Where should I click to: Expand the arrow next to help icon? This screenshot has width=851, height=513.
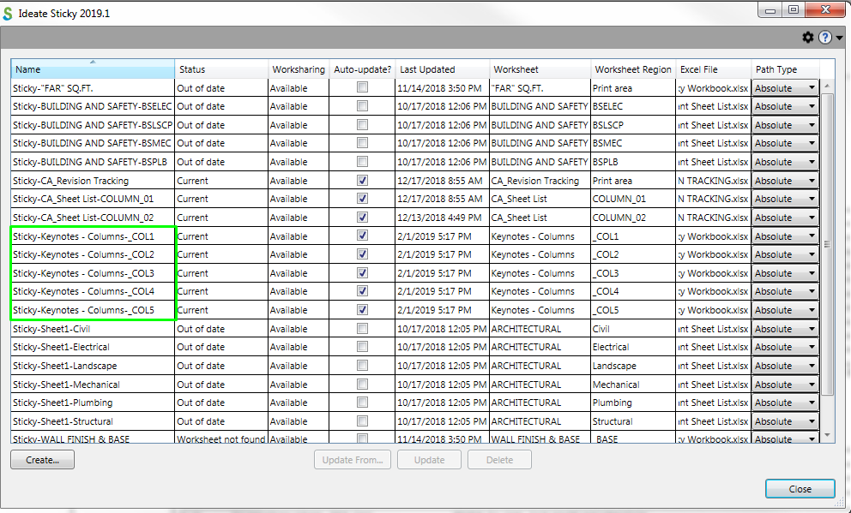(x=839, y=38)
